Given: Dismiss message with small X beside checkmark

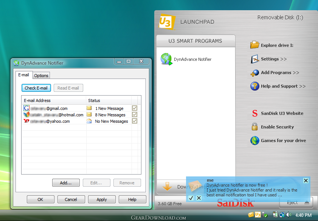Looking at the screenshot, I should 199,198.
